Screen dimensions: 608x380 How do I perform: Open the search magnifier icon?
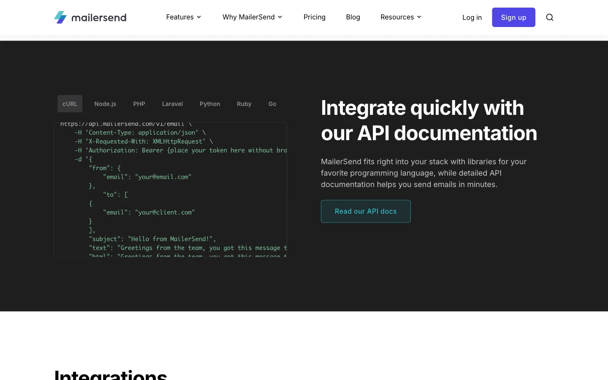[549, 17]
